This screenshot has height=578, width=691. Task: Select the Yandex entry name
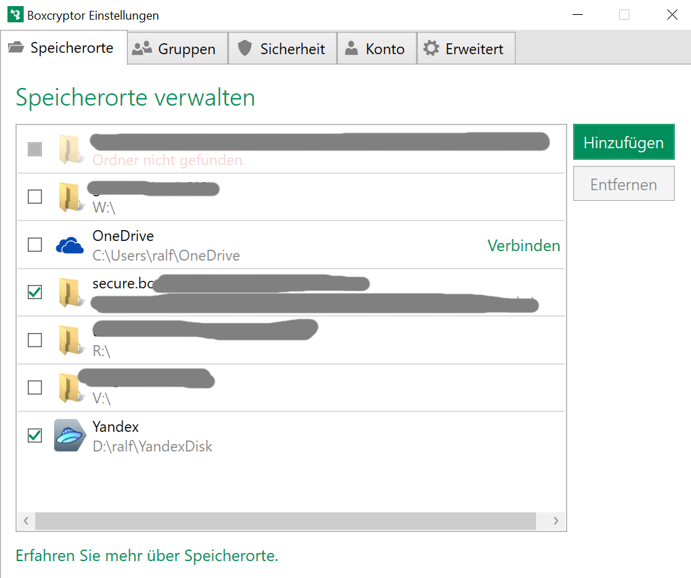click(x=116, y=426)
